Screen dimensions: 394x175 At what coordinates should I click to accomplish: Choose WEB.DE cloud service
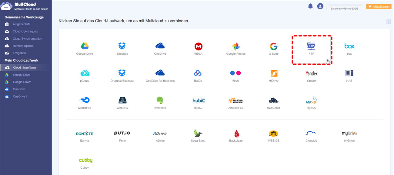(273, 134)
